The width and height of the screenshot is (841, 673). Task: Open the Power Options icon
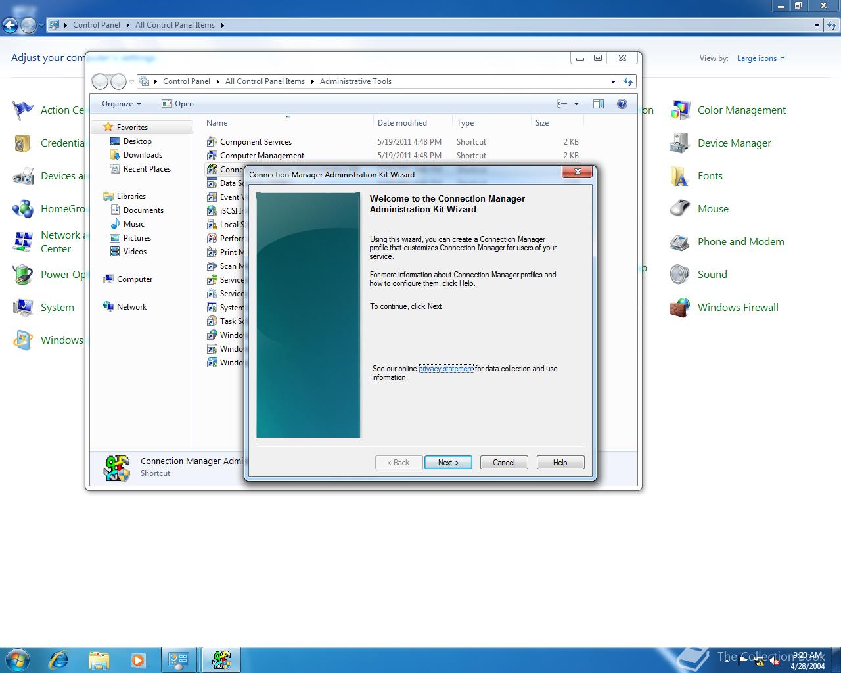tap(23, 275)
